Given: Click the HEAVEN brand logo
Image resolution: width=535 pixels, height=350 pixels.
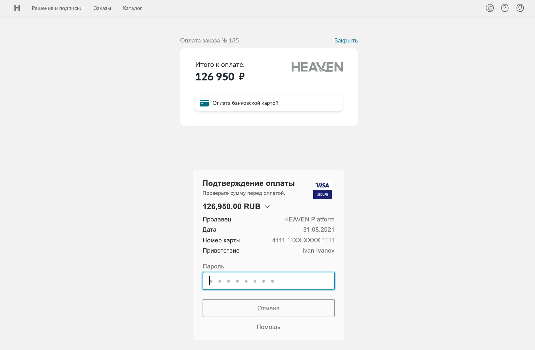Looking at the screenshot, I should click(x=317, y=67).
